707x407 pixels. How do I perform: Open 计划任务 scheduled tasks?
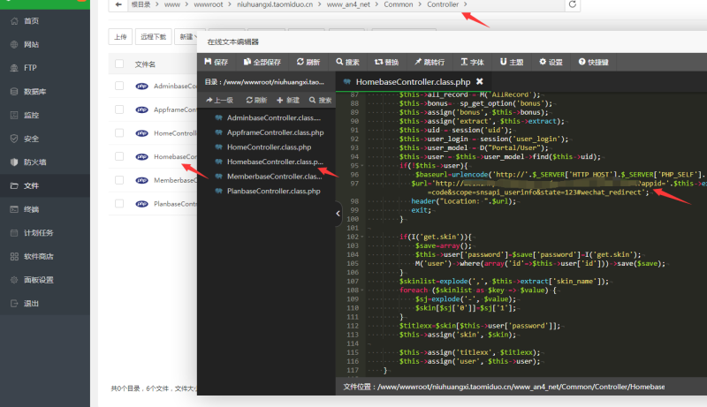pyautogui.click(x=38, y=233)
